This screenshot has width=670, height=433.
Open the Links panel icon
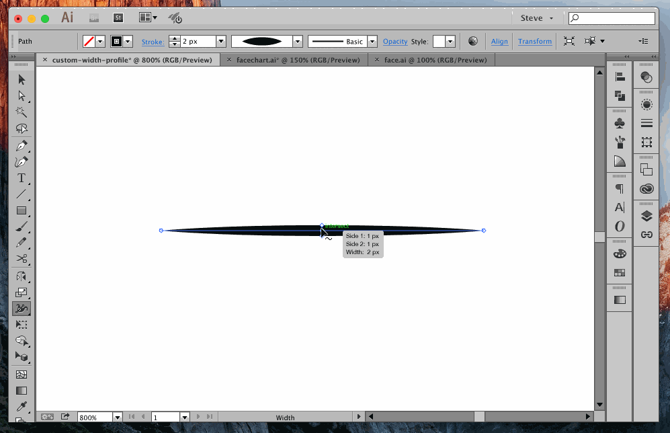click(x=646, y=235)
